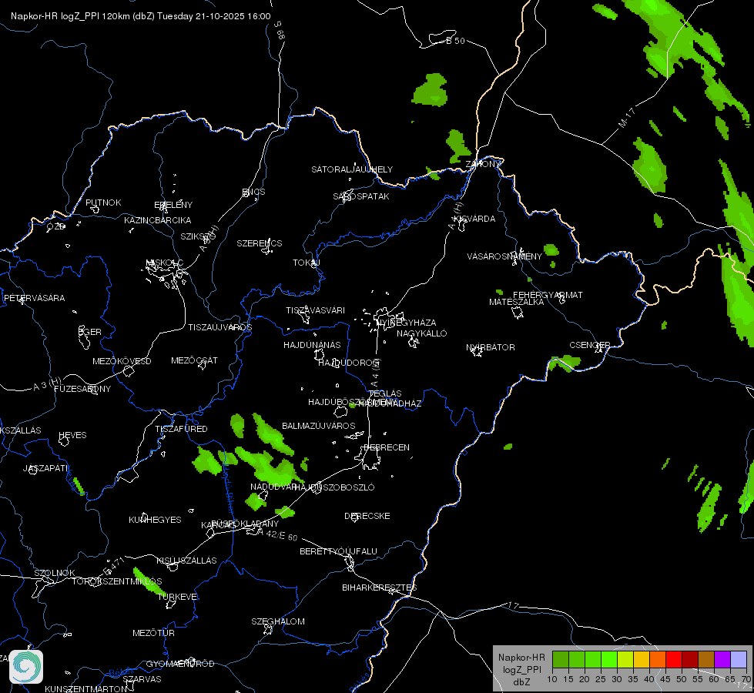Click the KUNSZENTMARTON label
Viewport: 754px width, 693px height.
pos(86,688)
